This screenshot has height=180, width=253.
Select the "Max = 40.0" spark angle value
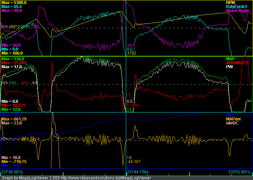click(11, 11)
